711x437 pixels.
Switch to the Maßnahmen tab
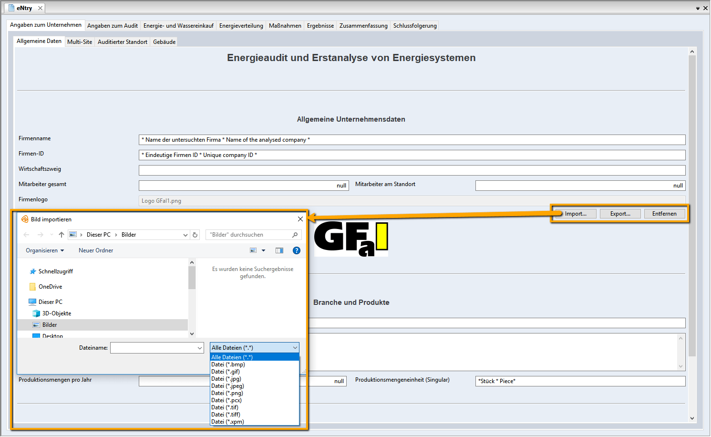(x=285, y=26)
